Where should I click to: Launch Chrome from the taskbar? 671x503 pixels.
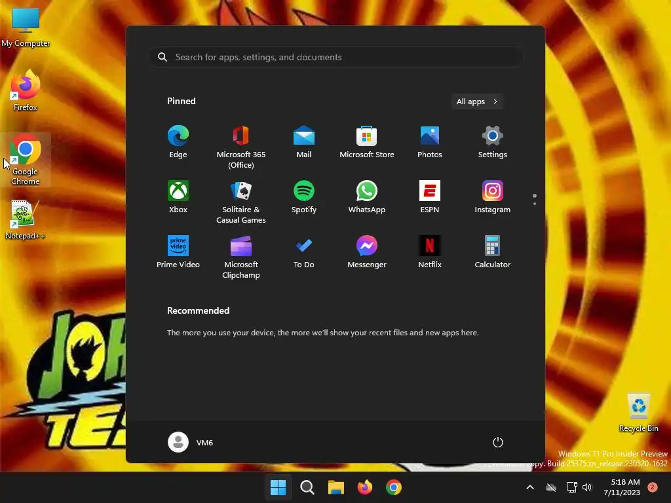pos(394,487)
